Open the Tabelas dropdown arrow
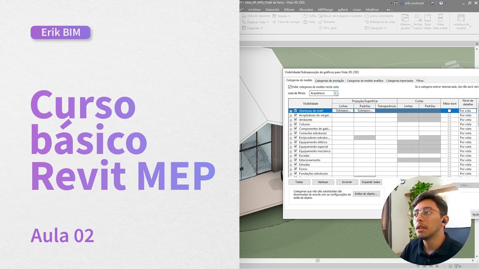479x269 pixels. click(290, 16)
